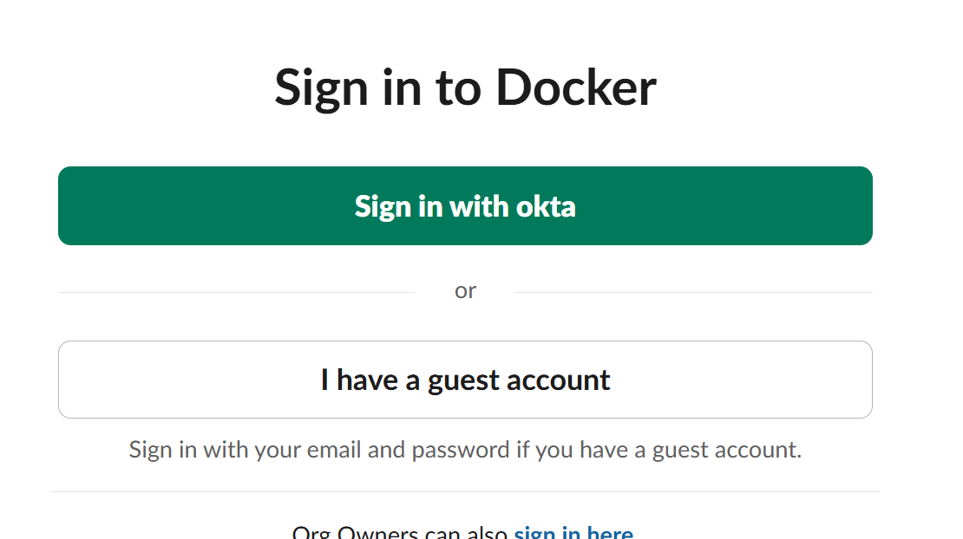Click the or divider text
Screen dimensions: 963x539
point(465,290)
